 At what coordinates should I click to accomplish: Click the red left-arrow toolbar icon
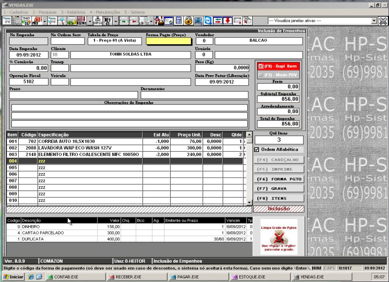[134, 21]
